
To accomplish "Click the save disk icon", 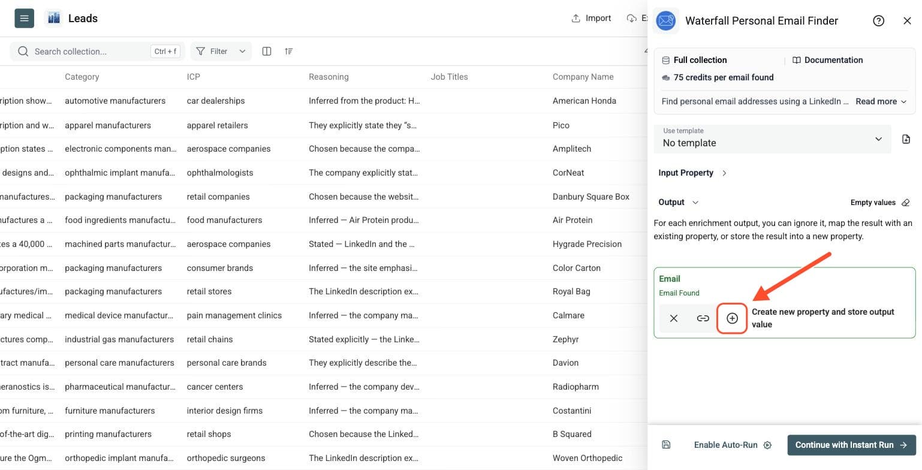I will click(666, 445).
